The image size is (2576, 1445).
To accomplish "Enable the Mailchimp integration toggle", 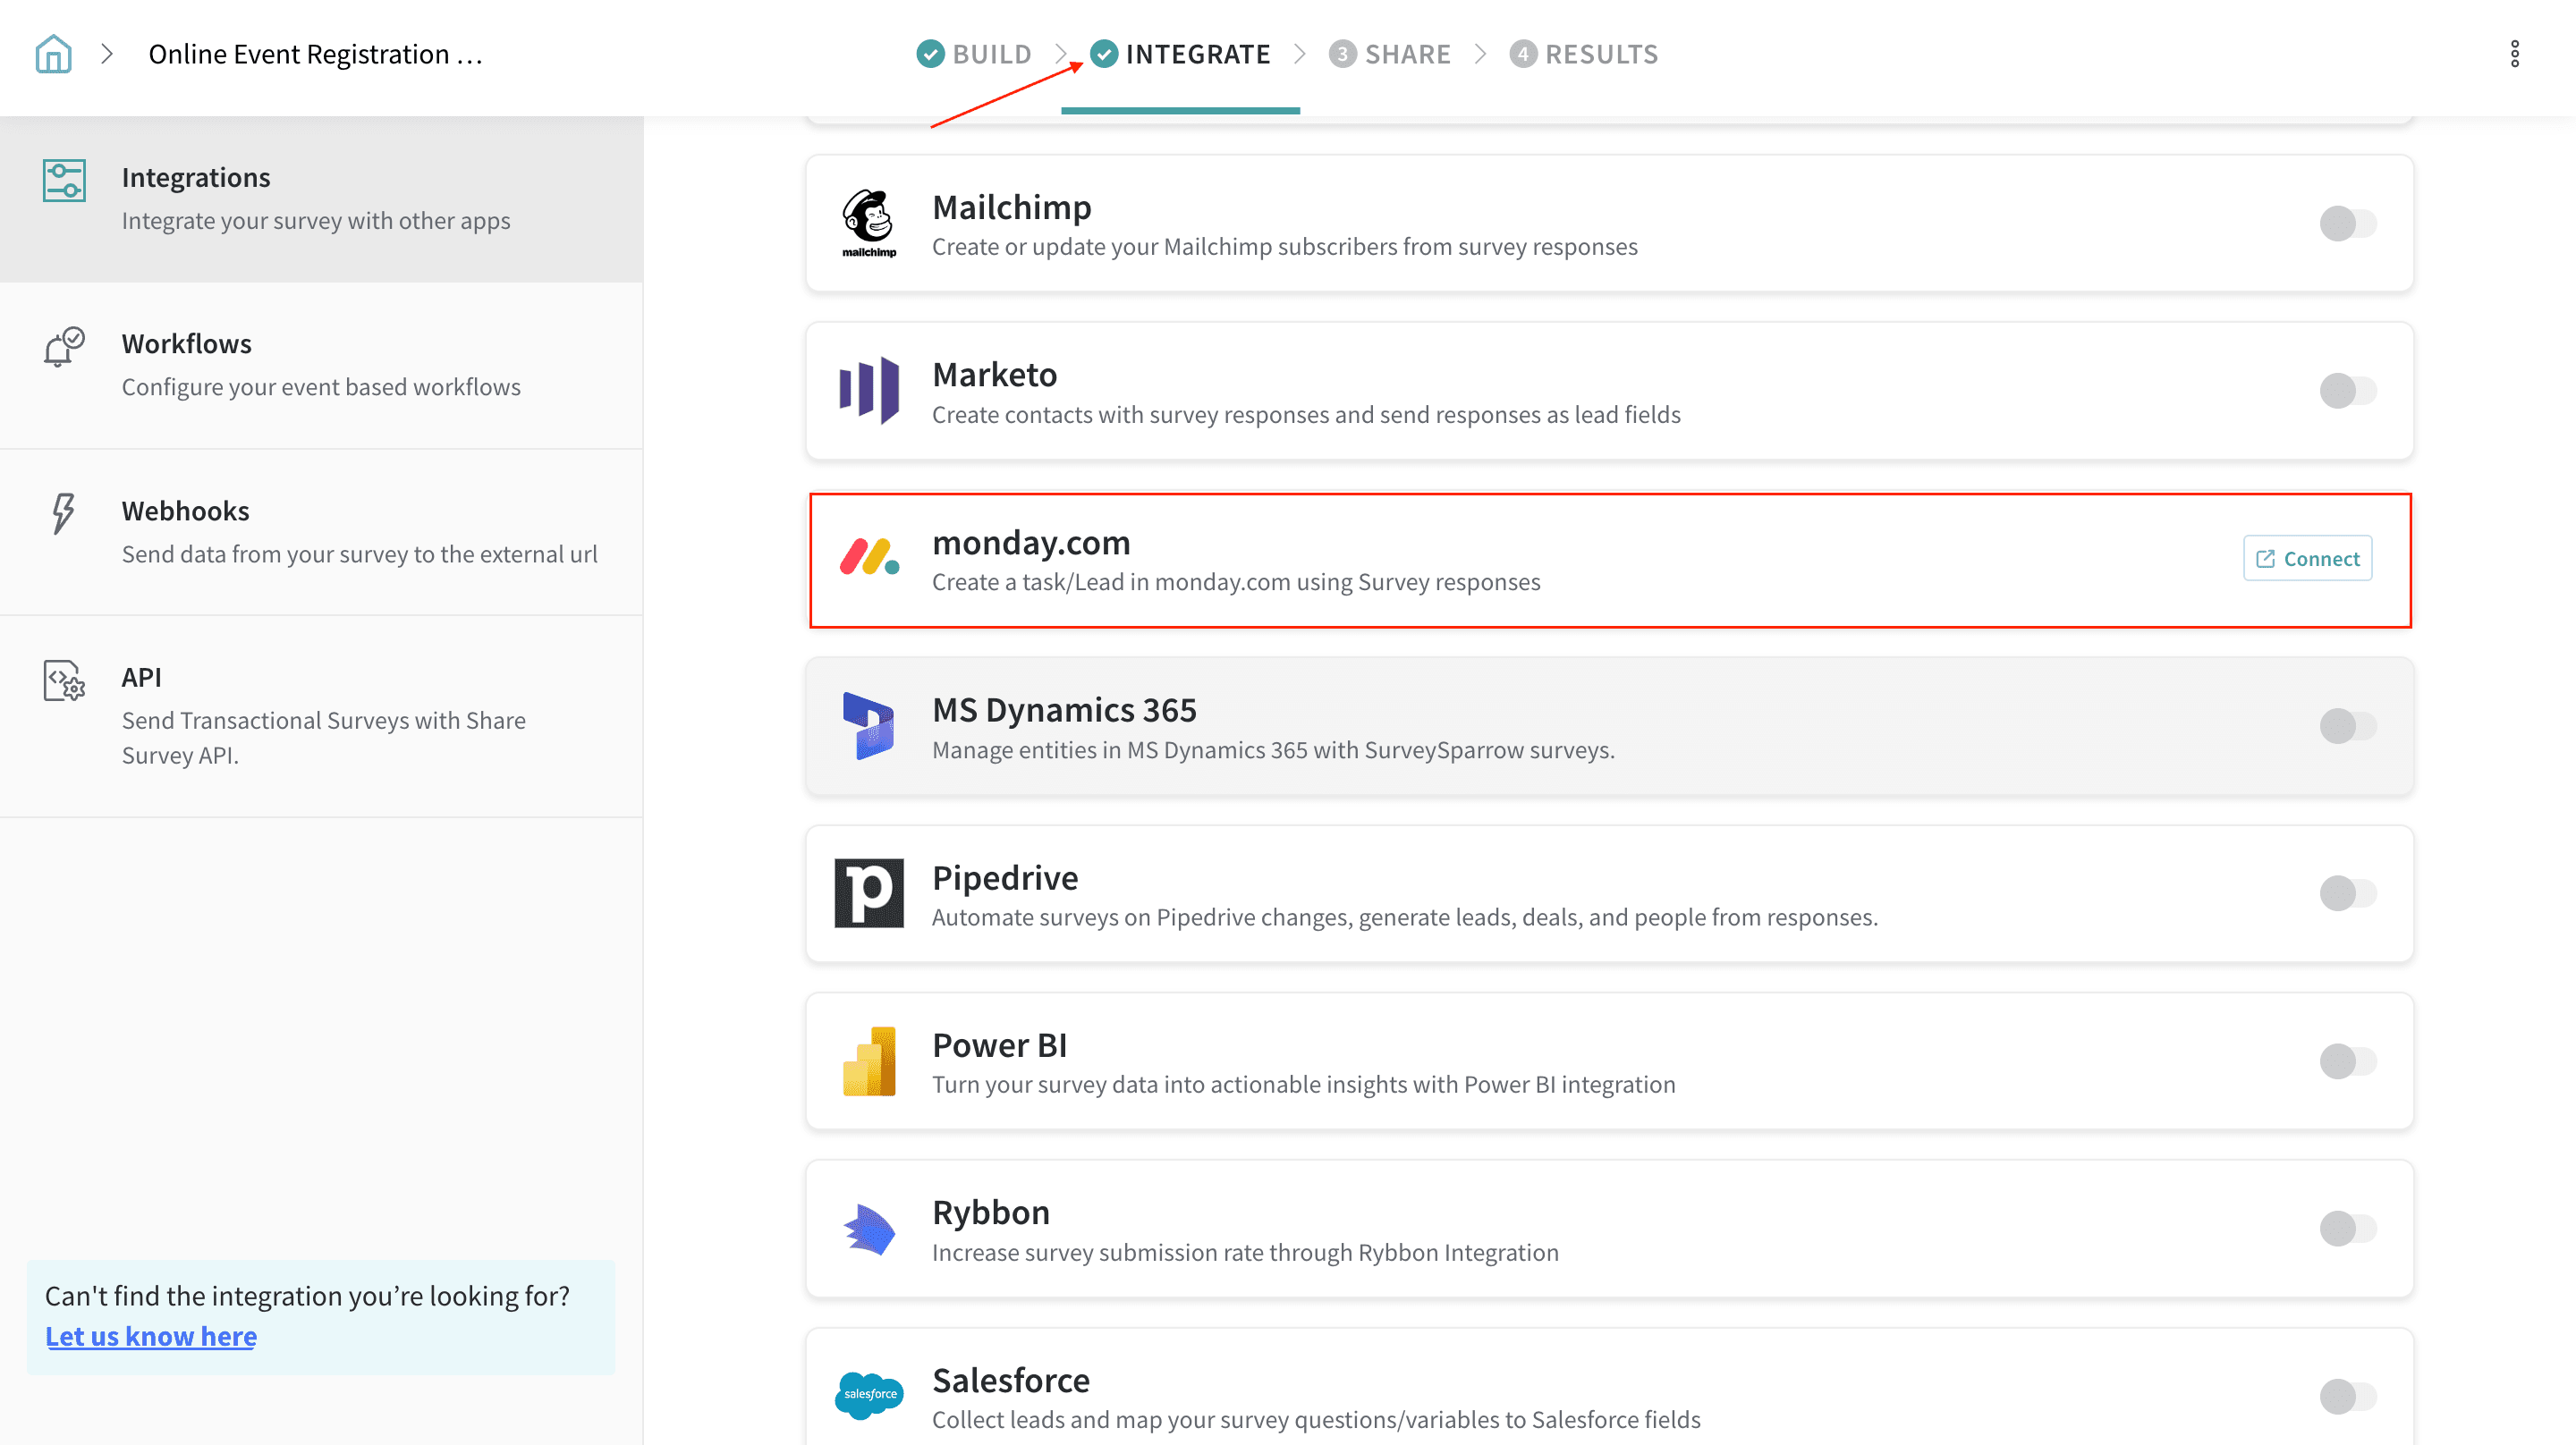I will click(2347, 223).
